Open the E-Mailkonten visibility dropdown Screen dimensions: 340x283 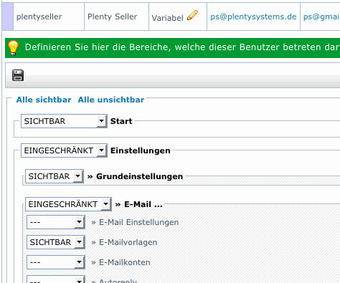(56, 262)
